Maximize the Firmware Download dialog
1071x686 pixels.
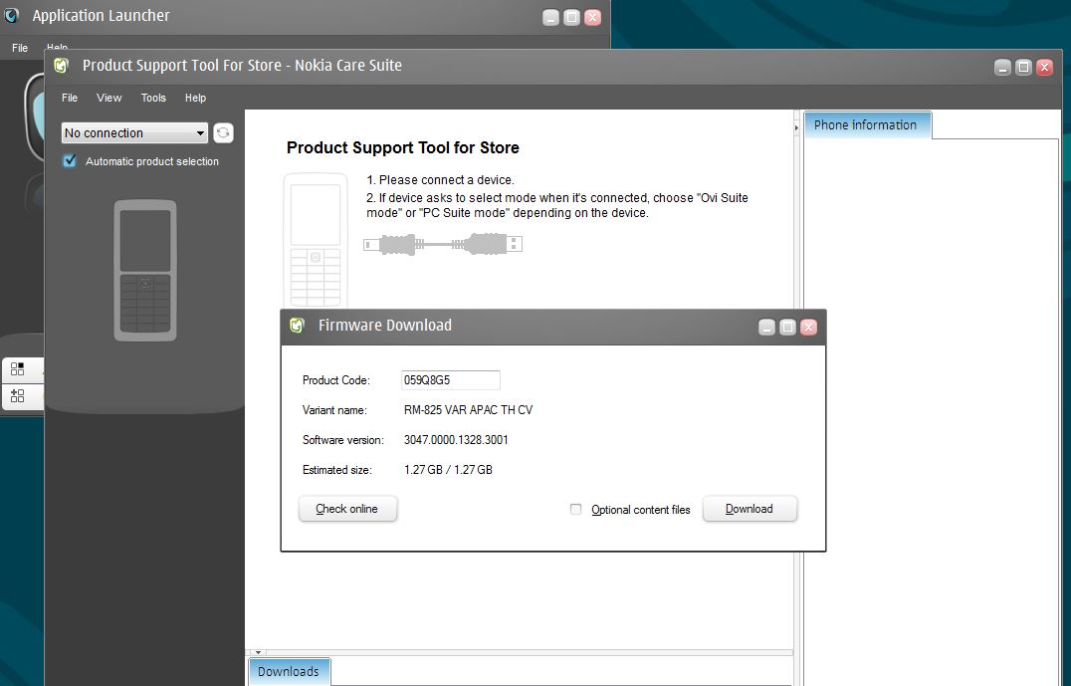787,328
